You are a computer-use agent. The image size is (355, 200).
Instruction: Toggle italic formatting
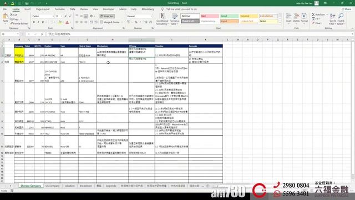[x=38, y=22]
